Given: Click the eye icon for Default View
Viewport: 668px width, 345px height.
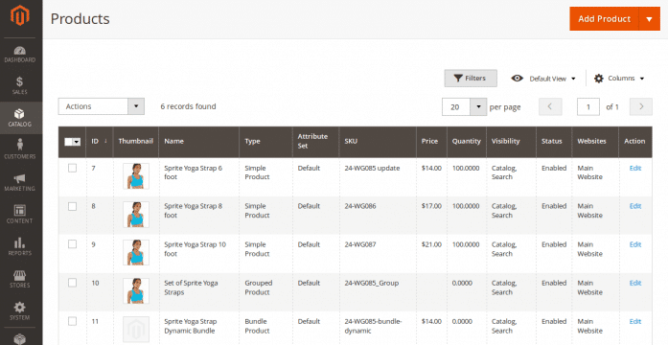Looking at the screenshot, I should click(x=518, y=79).
